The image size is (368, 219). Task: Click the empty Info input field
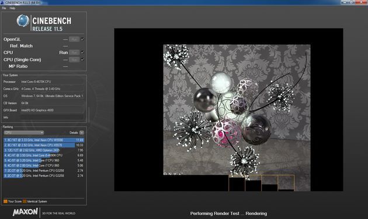point(52,117)
